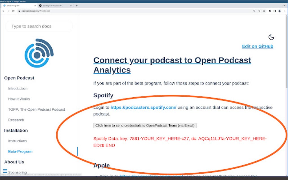Reload the current page
This screenshot has height=180, width=288.
tap(13, 11)
